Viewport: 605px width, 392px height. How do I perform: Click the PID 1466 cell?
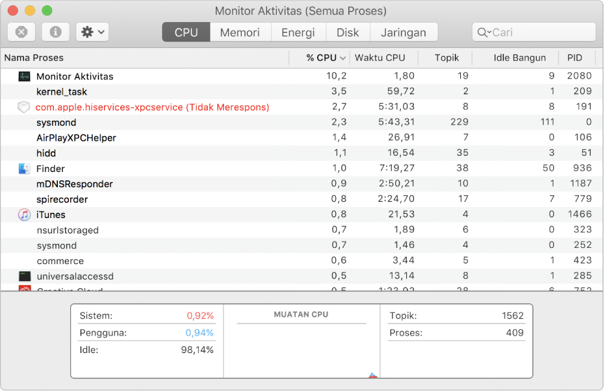coord(580,214)
